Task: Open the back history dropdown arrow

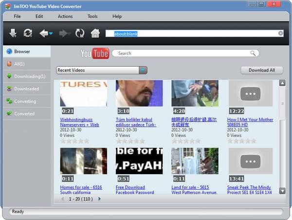Action: point(51,34)
